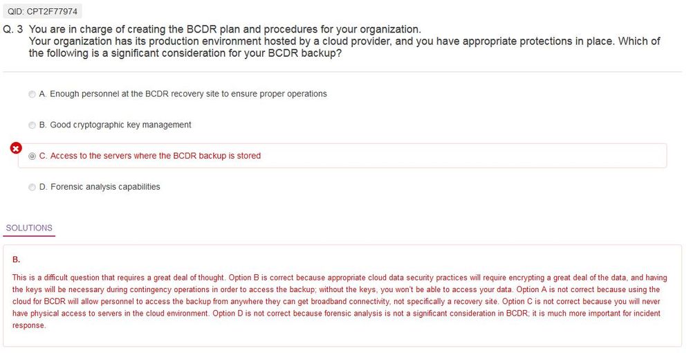This screenshot has height=353, width=691.
Task: Click the underline beneath the SOLUTIONS tab
Action: tap(29, 236)
